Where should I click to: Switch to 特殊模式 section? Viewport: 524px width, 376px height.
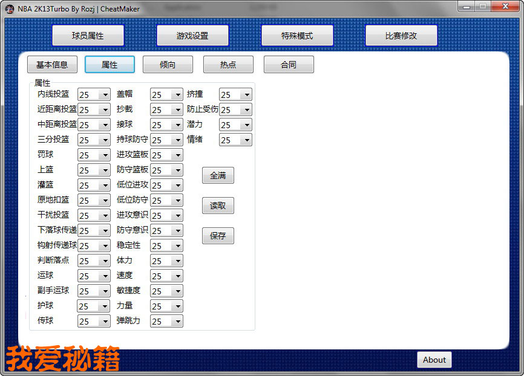click(297, 36)
